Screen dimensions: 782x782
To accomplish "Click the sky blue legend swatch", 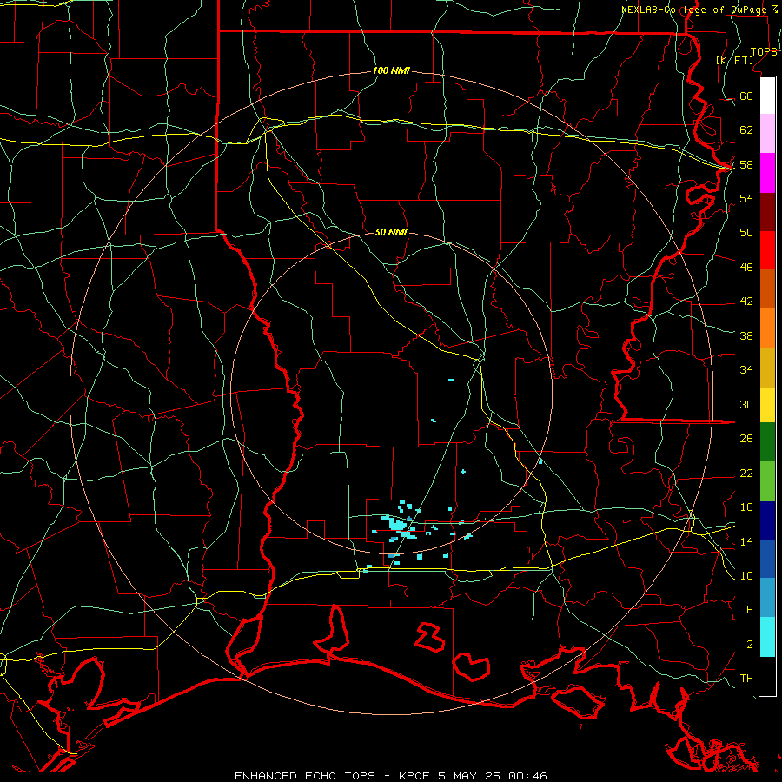I will (x=767, y=598).
